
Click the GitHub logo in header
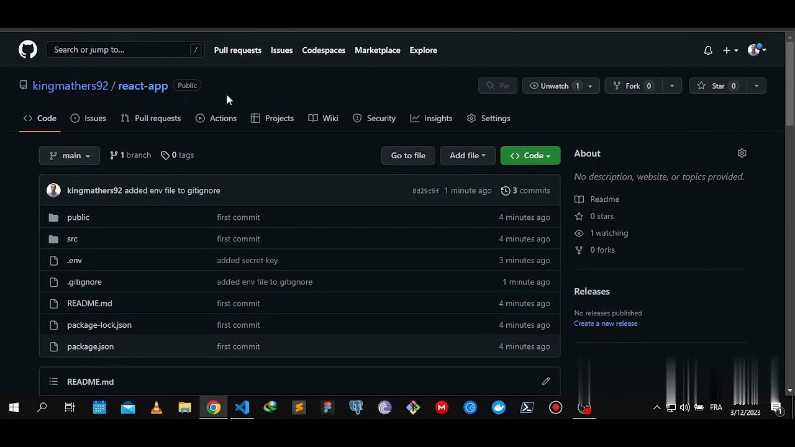point(28,50)
